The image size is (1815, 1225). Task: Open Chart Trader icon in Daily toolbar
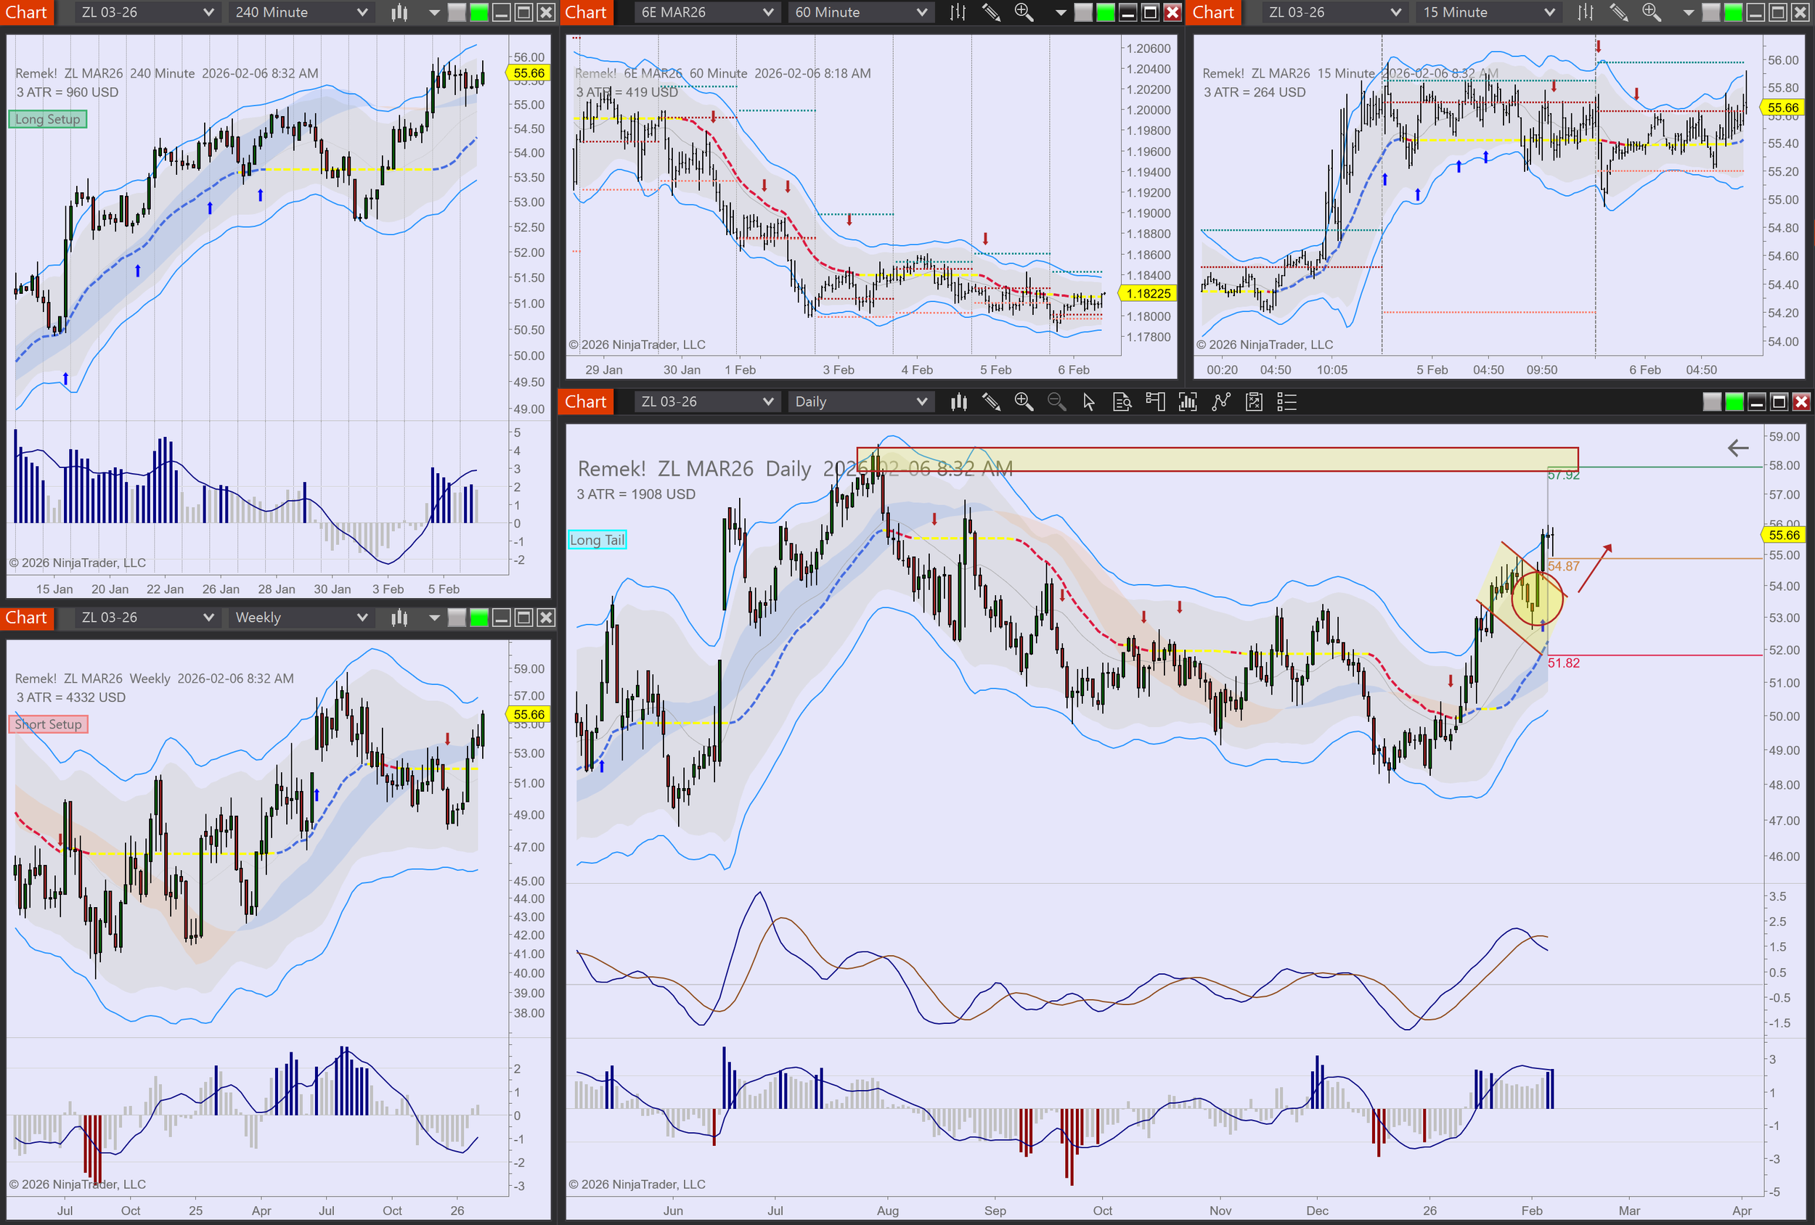click(1155, 402)
